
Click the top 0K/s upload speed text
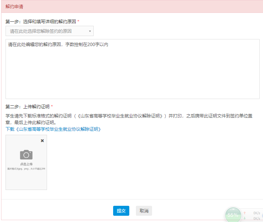tap(256, 213)
